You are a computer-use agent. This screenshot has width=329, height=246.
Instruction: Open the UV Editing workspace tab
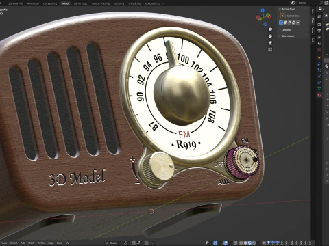point(134,3)
